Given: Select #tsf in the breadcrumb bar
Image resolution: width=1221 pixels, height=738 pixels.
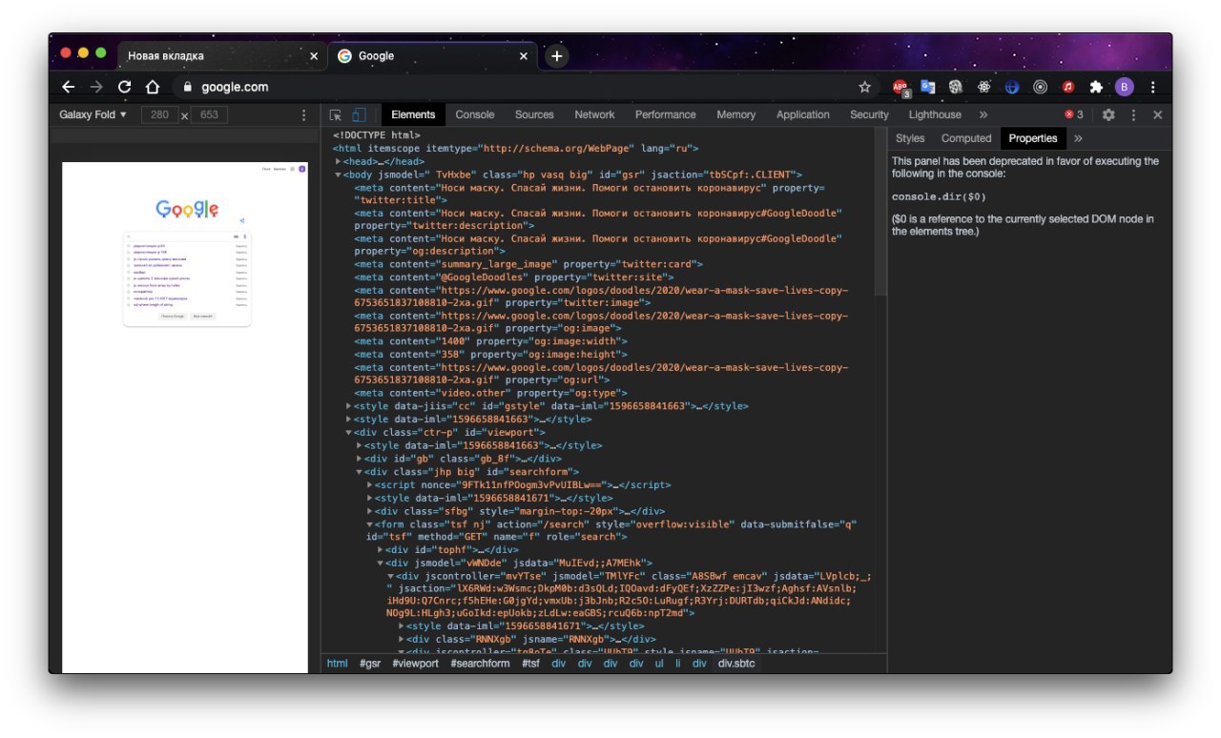Looking at the screenshot, I should click(530, 664).
